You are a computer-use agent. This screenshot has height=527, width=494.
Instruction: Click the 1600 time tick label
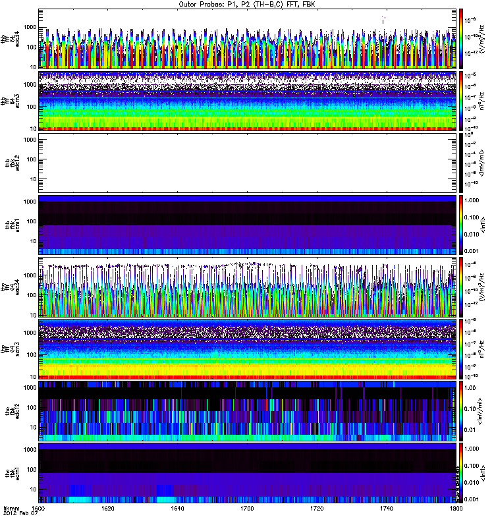[x=38, y=508]
